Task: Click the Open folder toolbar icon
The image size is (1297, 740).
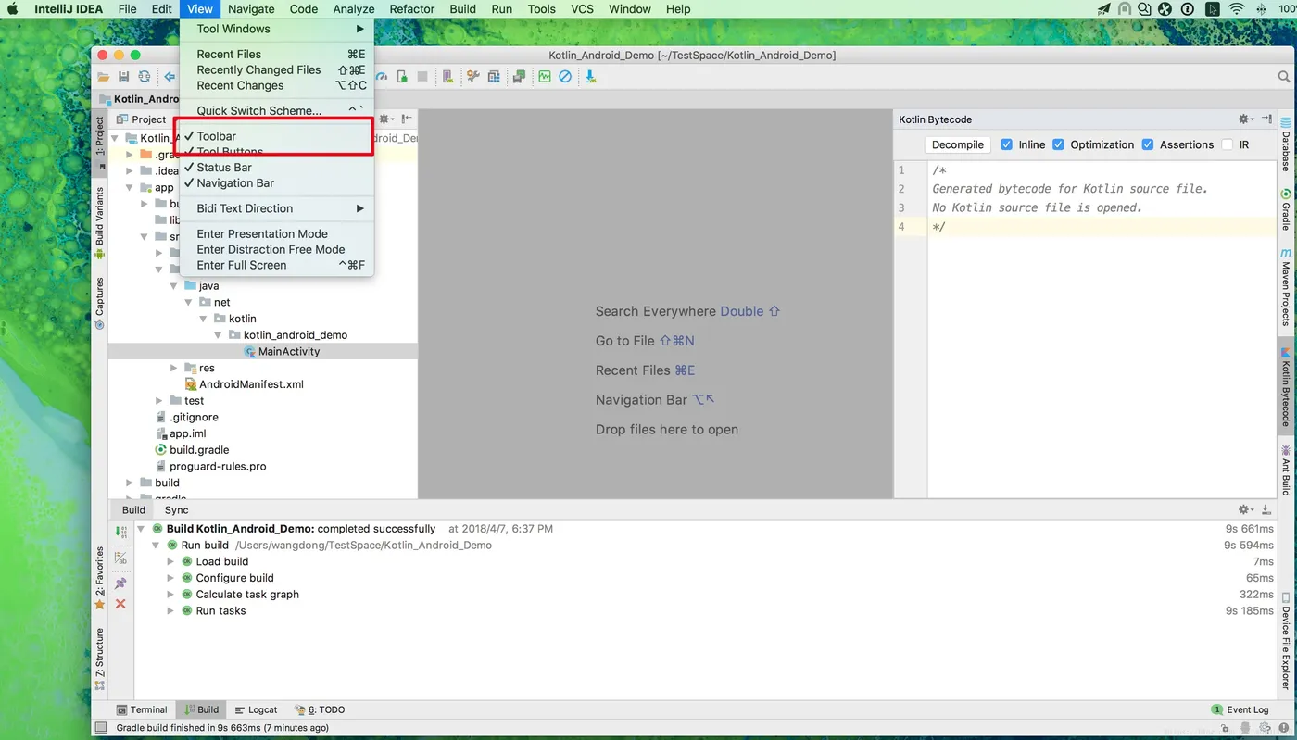Action: pos(104,77)
